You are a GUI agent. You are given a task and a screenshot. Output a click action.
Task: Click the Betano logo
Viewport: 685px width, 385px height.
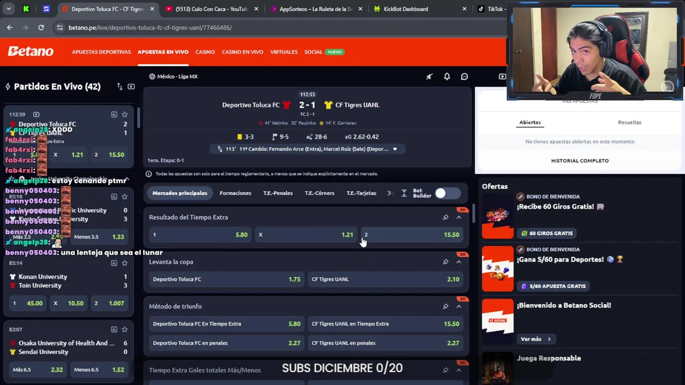(x=31, y=51)
